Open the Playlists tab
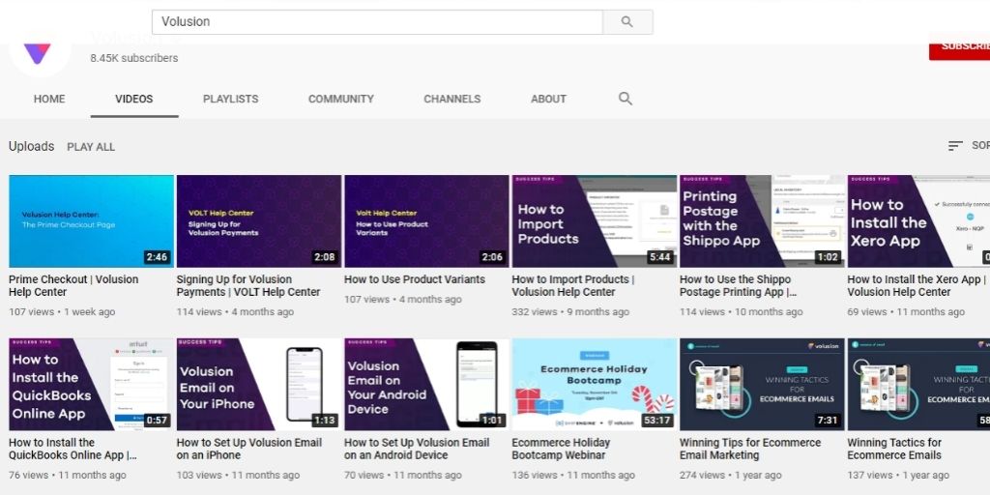 [x=230, y=100]
